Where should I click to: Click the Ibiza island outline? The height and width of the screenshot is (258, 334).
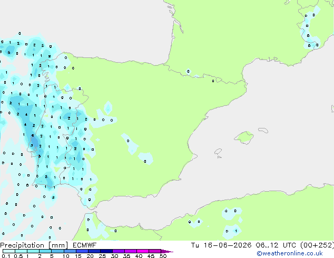pos(218,152)
